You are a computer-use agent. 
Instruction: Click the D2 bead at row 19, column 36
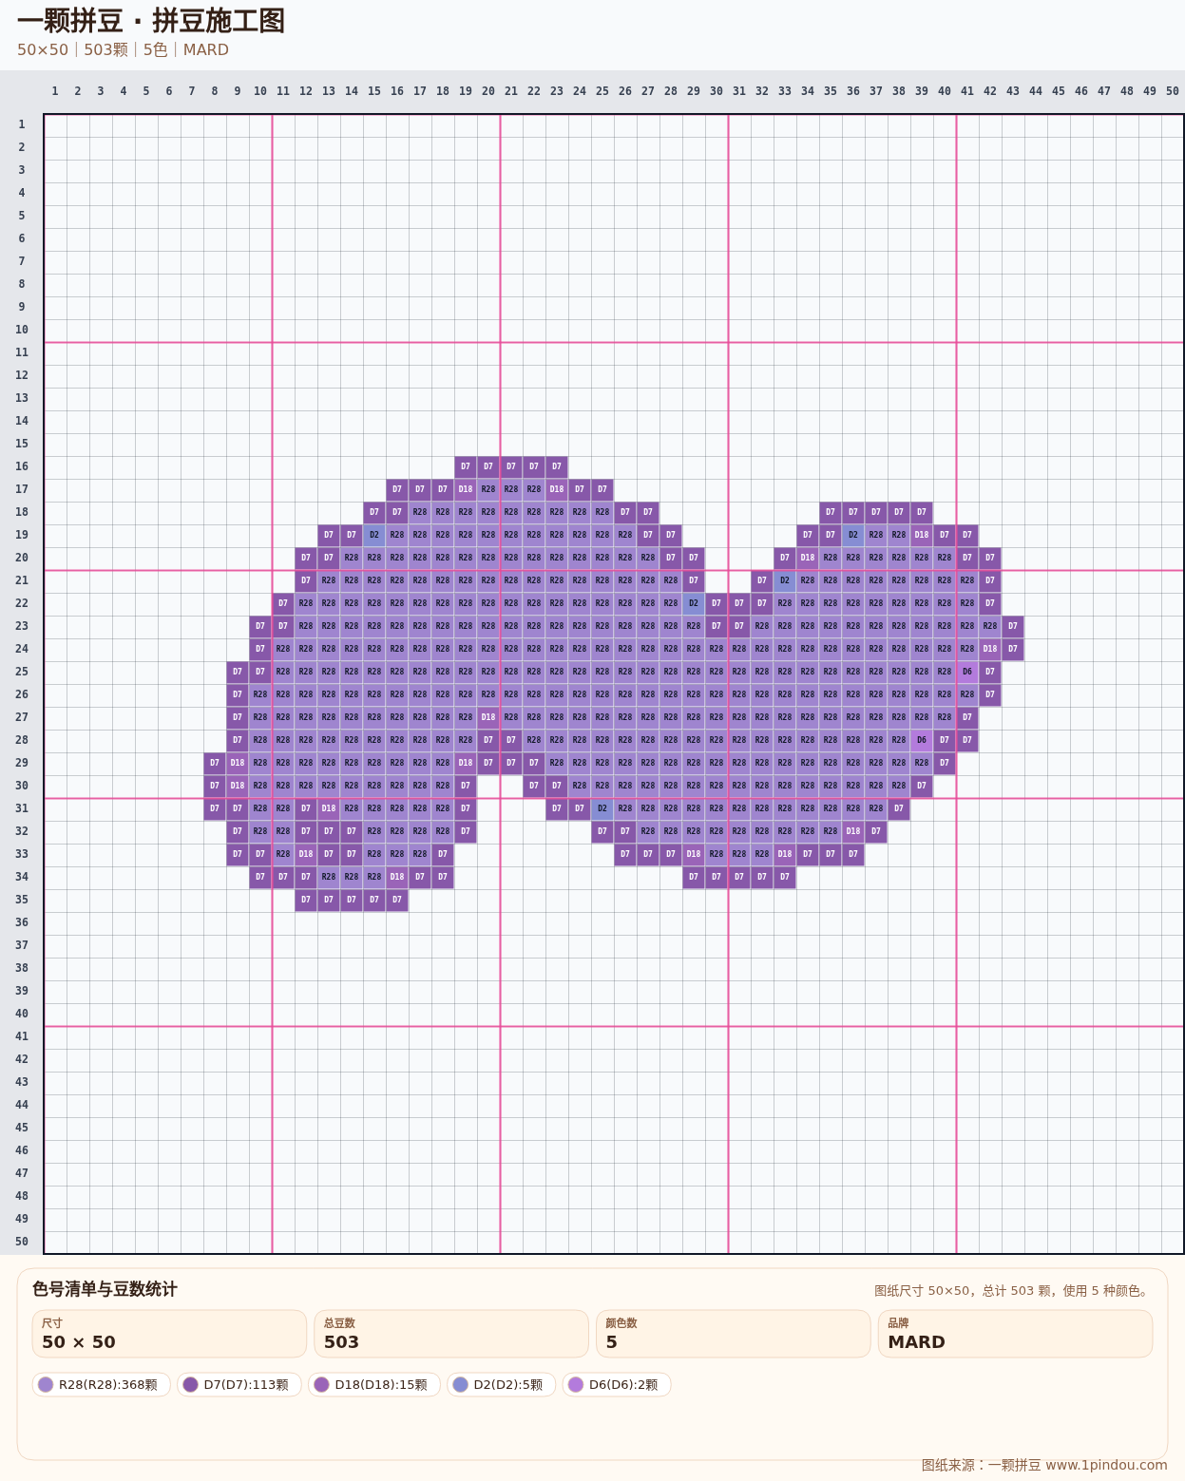[x=853, y=535]
